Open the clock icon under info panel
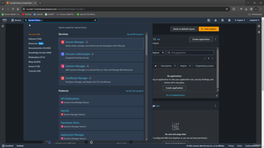 [x=259, y=32]
